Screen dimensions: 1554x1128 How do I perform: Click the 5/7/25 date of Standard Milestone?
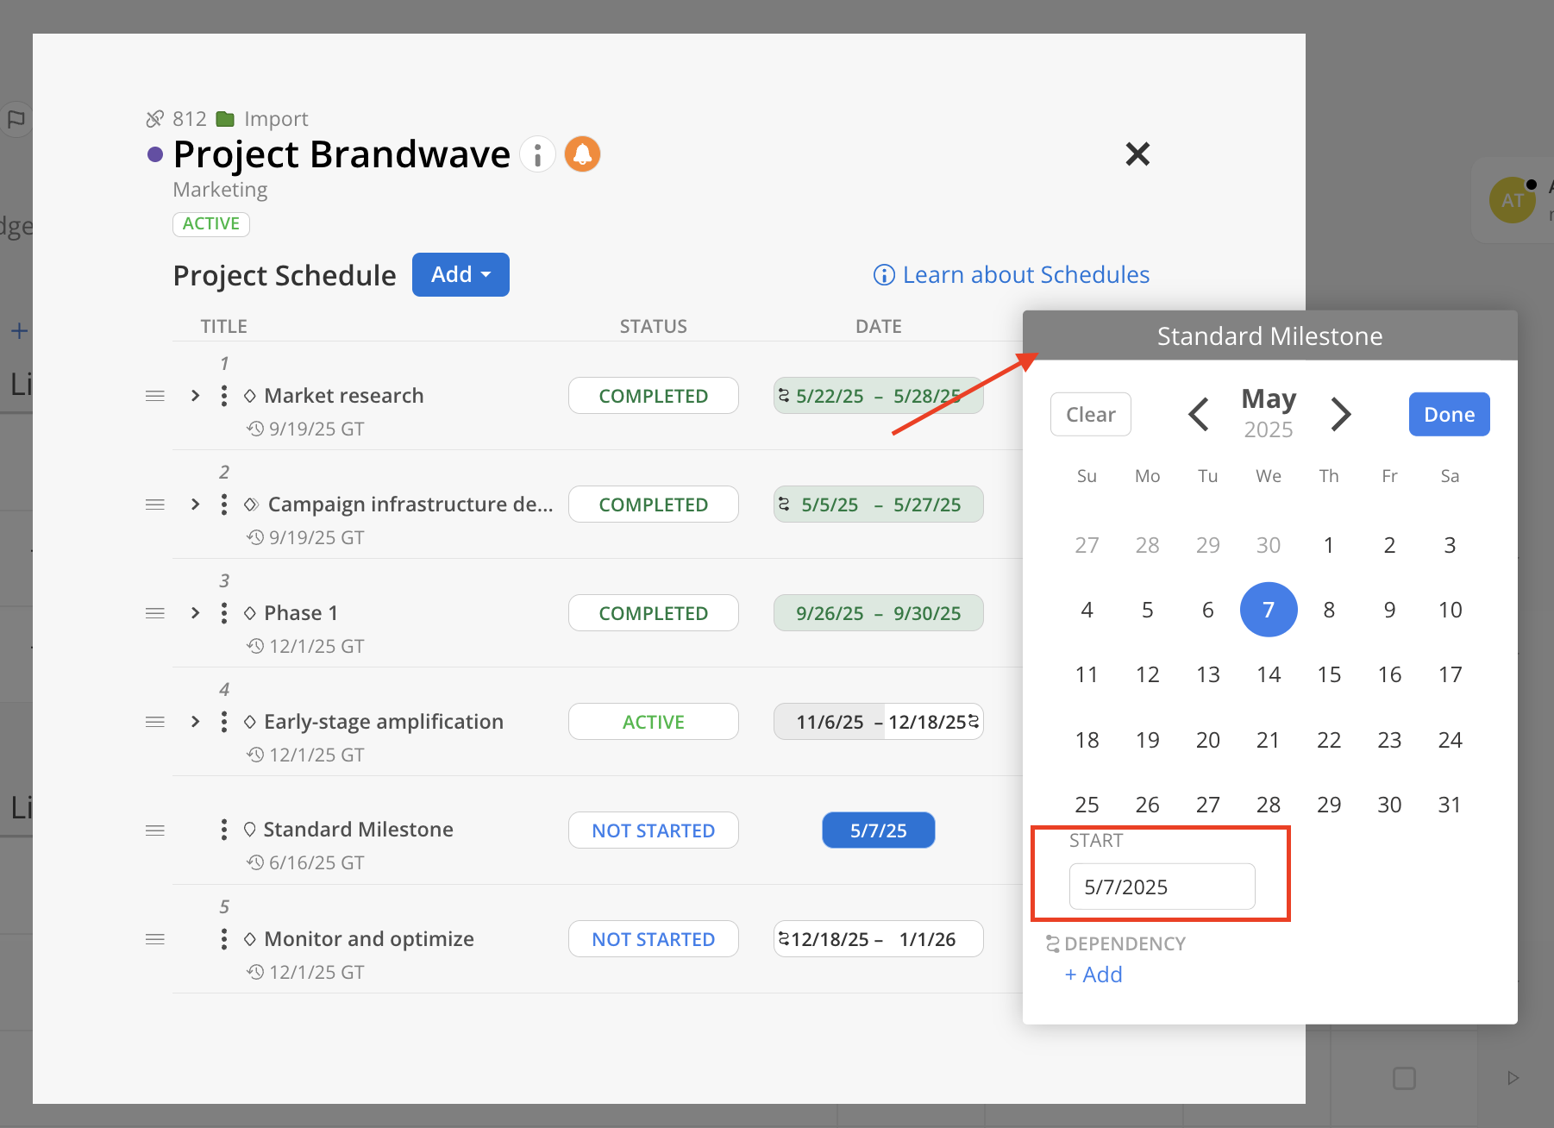coord(878,830)
